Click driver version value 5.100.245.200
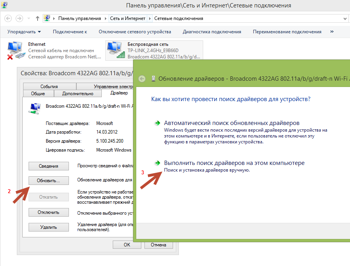Image resolution: width=350 pixels, height=266 pixels. click(110, 141)
